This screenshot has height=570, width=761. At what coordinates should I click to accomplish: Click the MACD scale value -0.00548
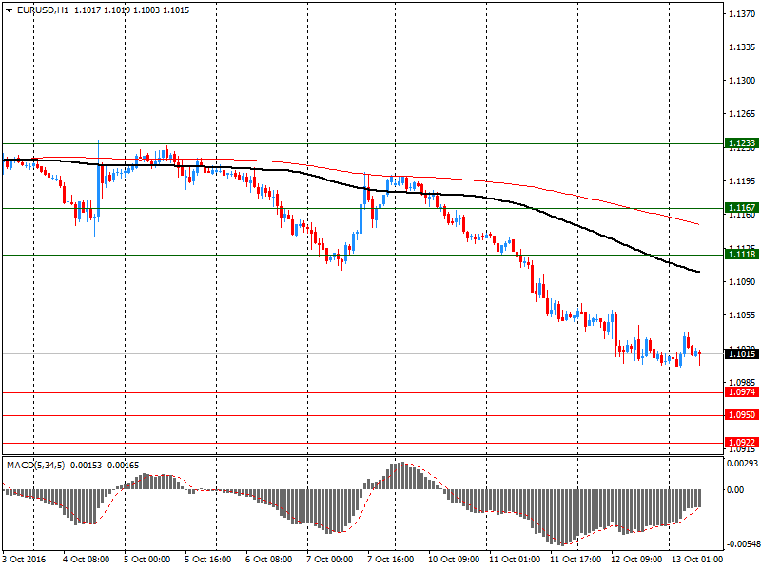tap(742, 544)
